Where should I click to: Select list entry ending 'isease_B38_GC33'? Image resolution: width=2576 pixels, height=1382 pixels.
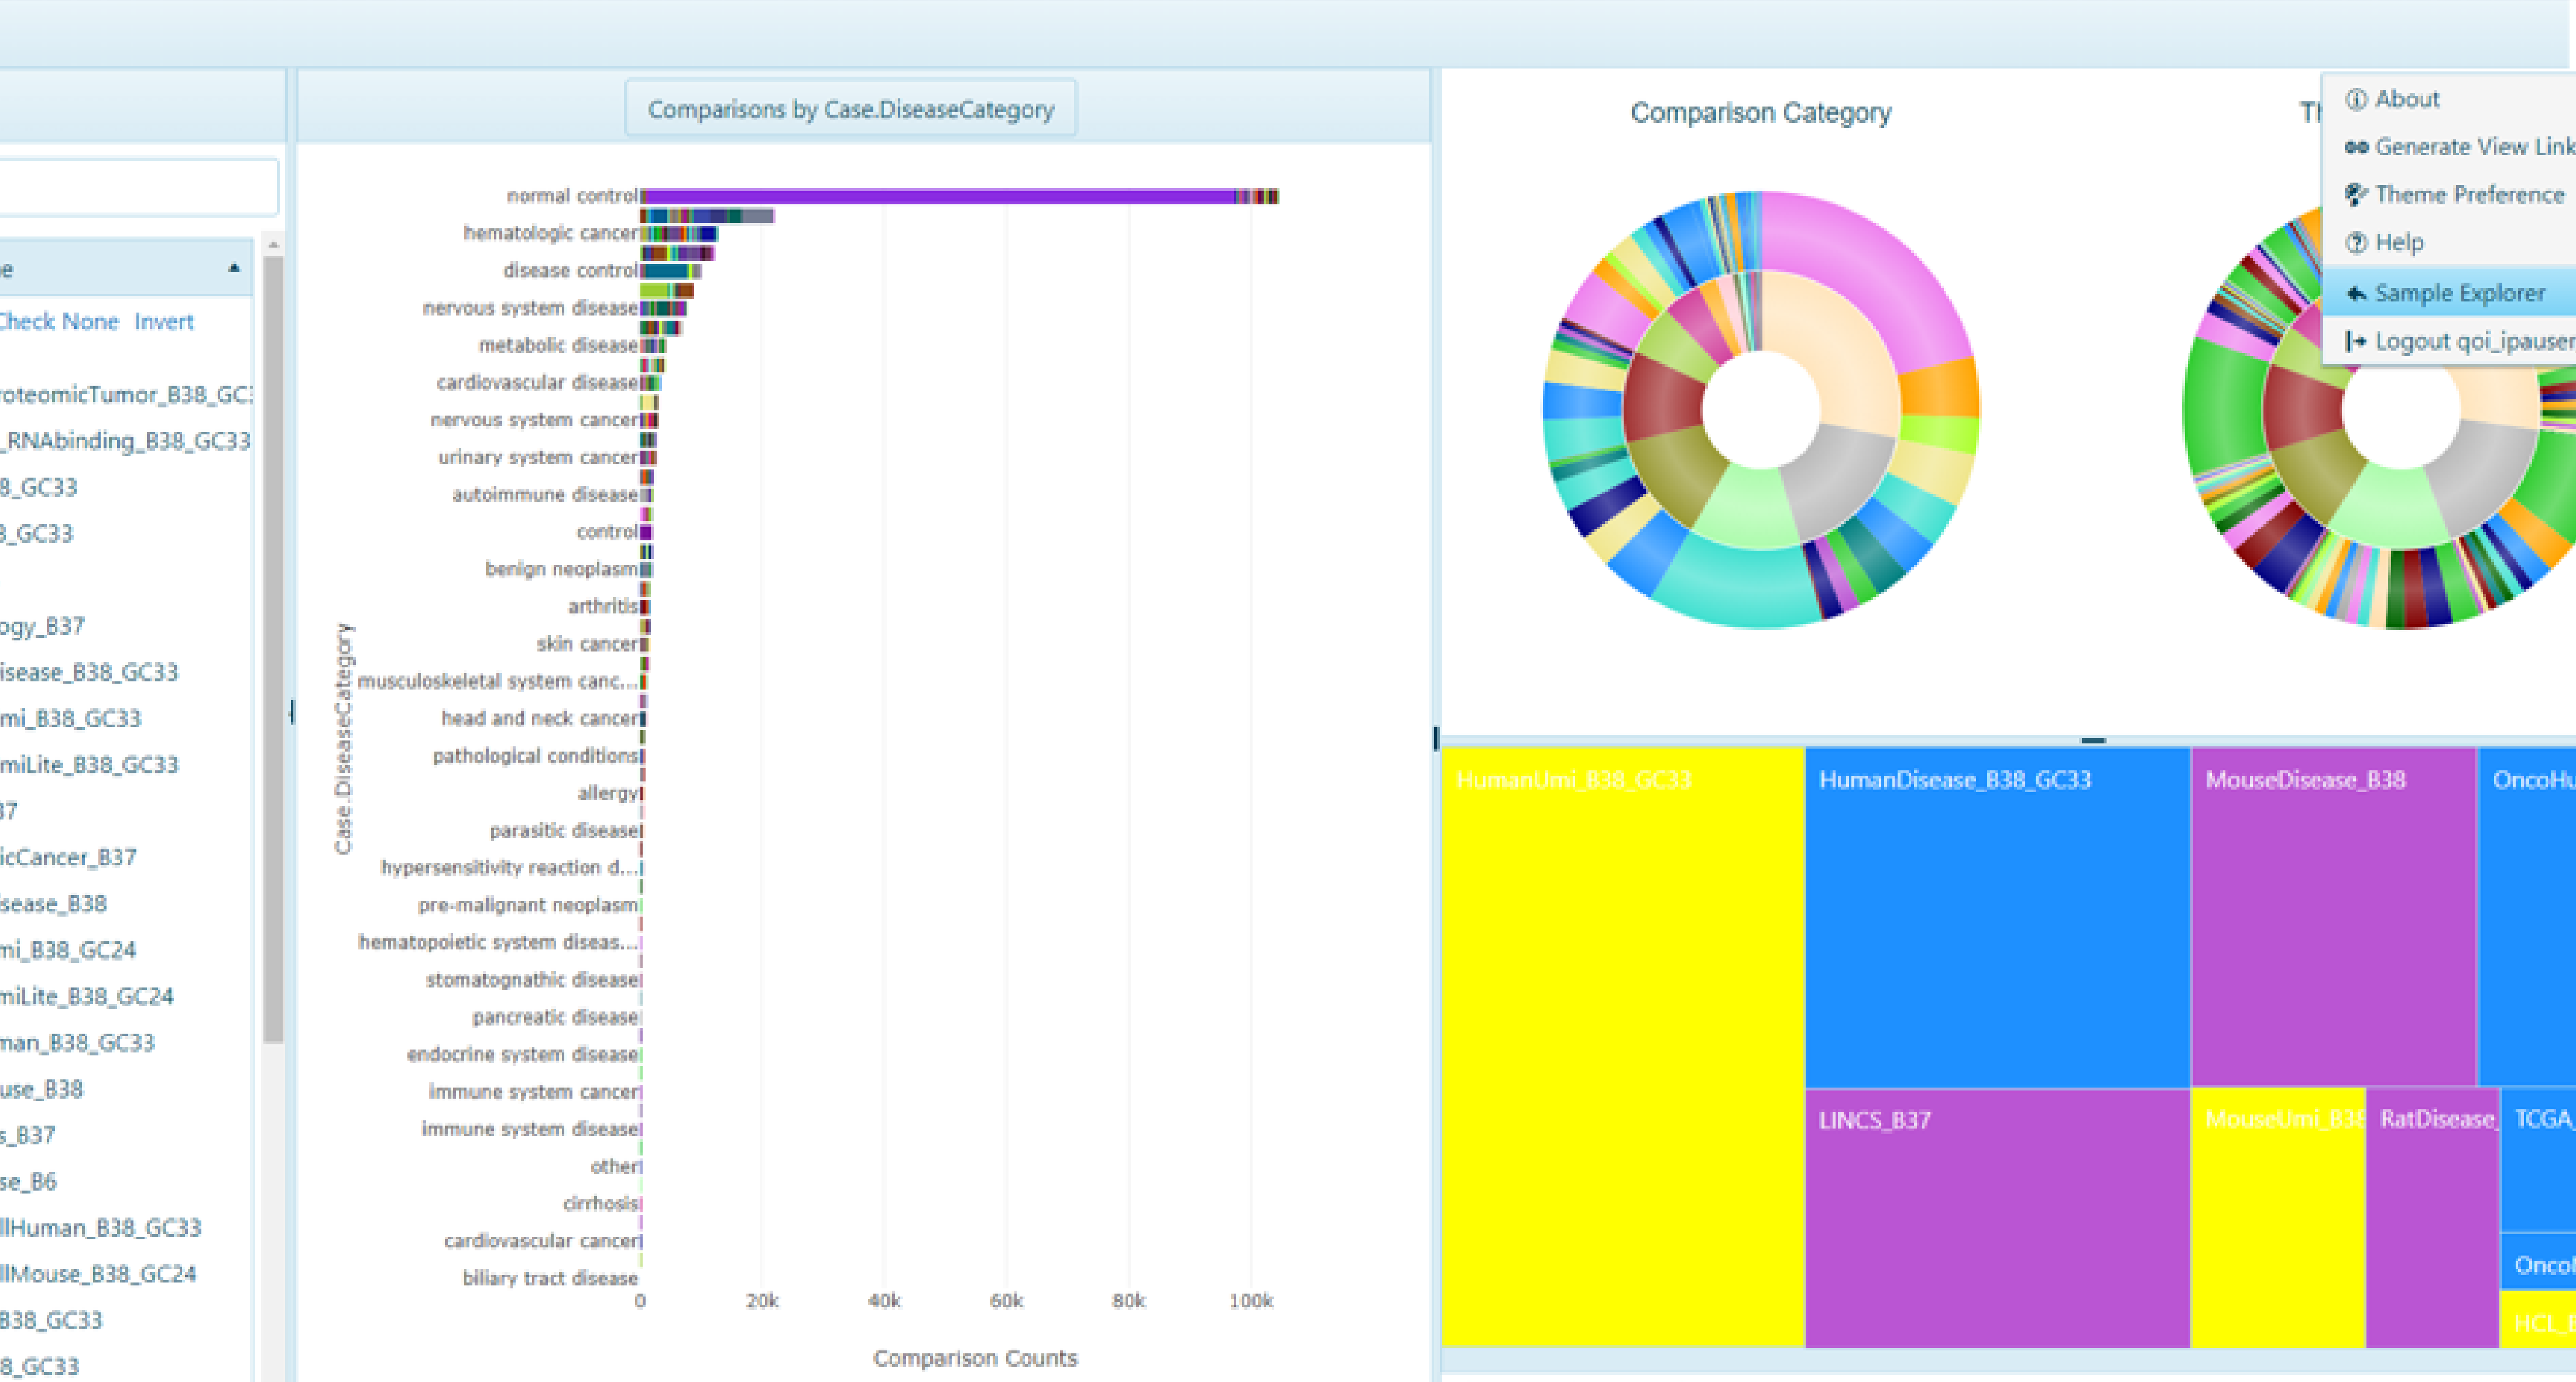tap(89, 672)
